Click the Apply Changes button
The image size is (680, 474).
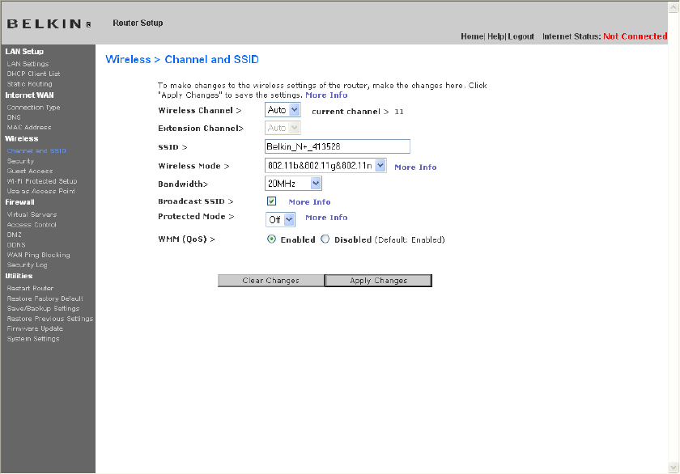(379, 281)
